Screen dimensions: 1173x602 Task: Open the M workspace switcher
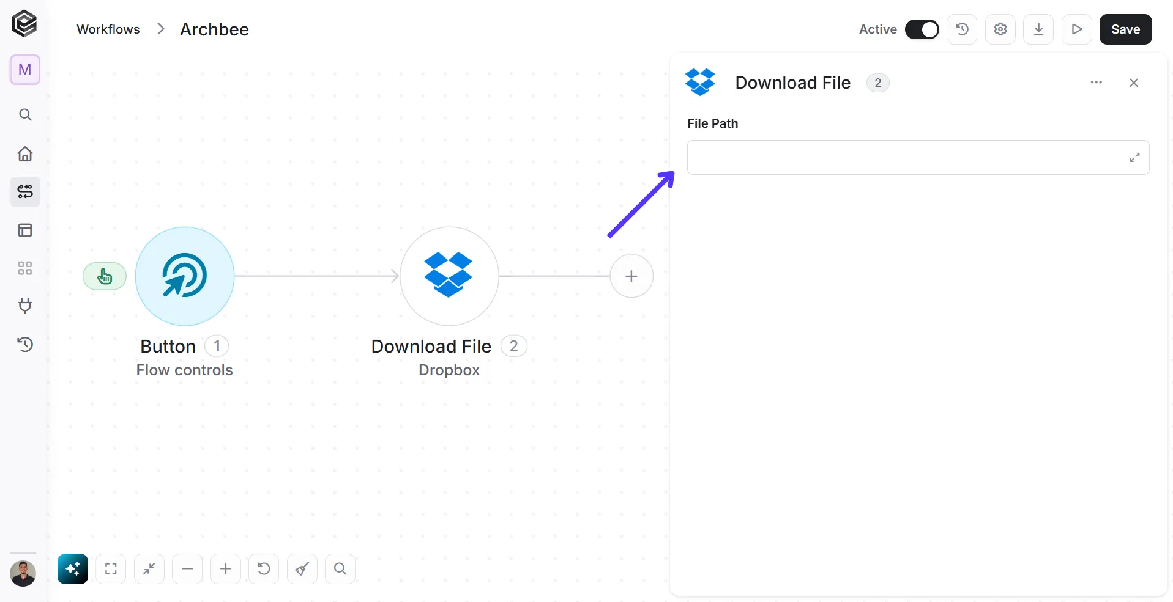25,70
